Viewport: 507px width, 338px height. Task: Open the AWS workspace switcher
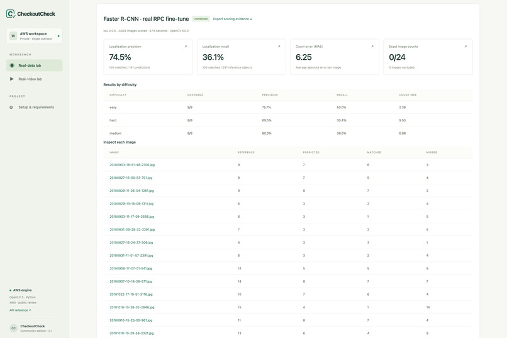34,36
